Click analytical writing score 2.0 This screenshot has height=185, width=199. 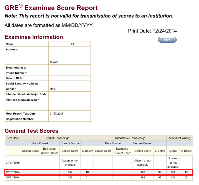[173, 177]
